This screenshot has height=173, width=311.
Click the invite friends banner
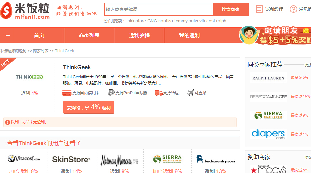(275, 35)
